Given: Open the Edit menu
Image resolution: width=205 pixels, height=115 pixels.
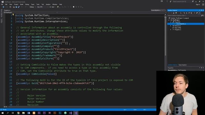Looking at the screenshot, I should (6, 4).
